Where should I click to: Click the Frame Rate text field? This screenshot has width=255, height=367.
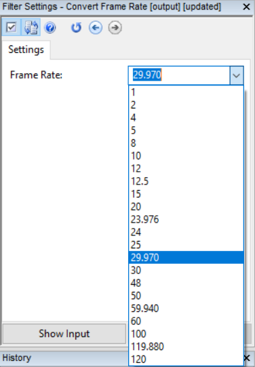point(179,75)
